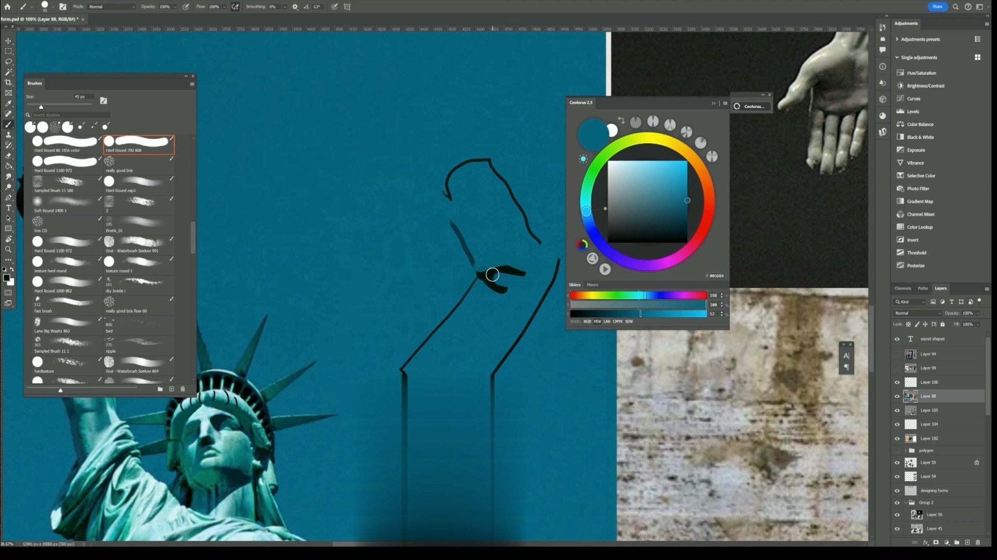997x560 pixels.
Task: Switch to the Channels tab
Action: coord(902,288)
